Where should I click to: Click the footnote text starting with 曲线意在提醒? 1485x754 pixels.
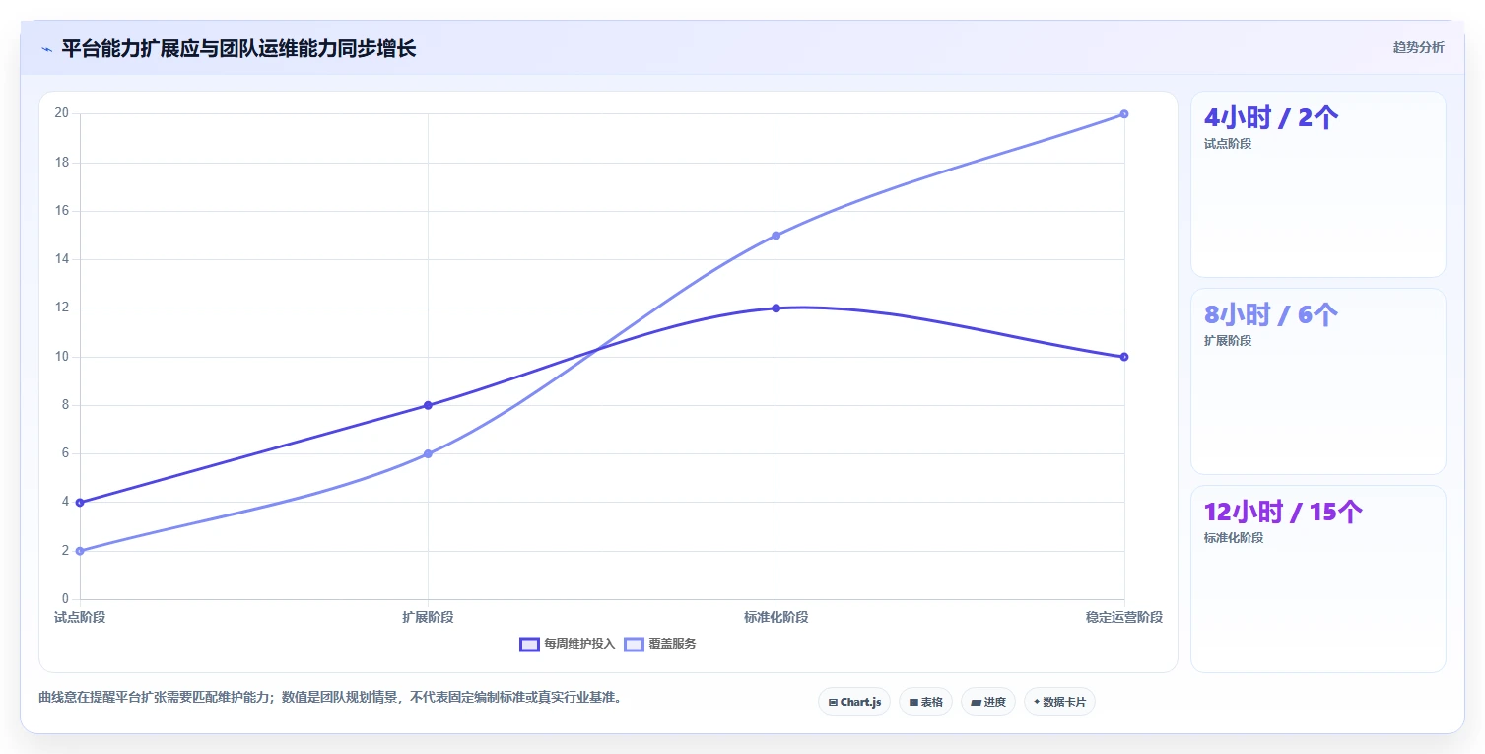point(330,697)
